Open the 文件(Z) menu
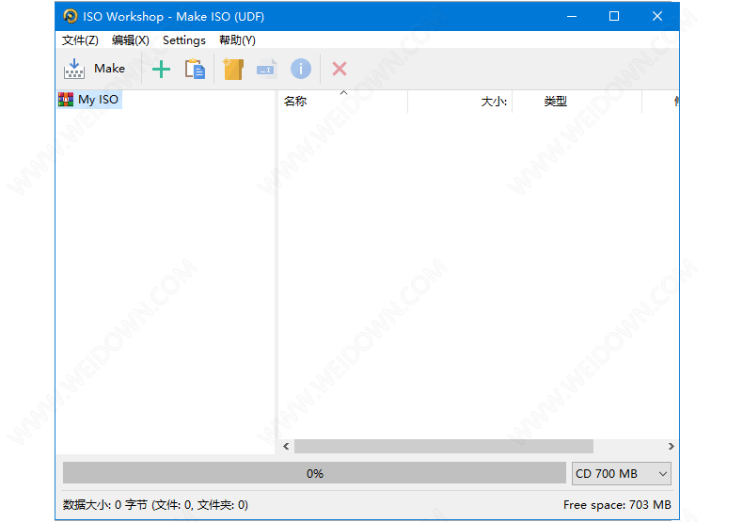 coord(80,40)
